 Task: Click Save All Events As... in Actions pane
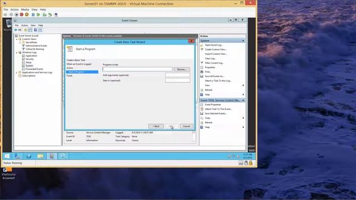coord(214,77)
